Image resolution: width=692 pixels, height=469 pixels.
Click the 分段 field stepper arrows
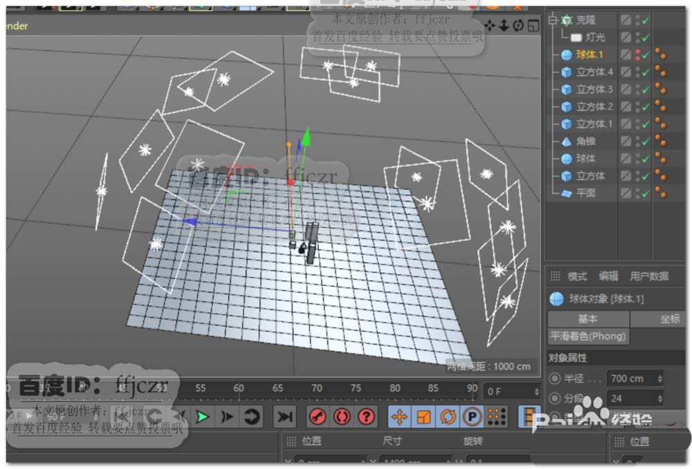click(x=659, y=399)
